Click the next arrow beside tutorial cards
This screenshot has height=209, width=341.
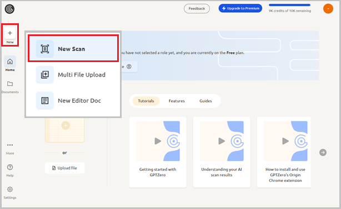tap(323, 152)
